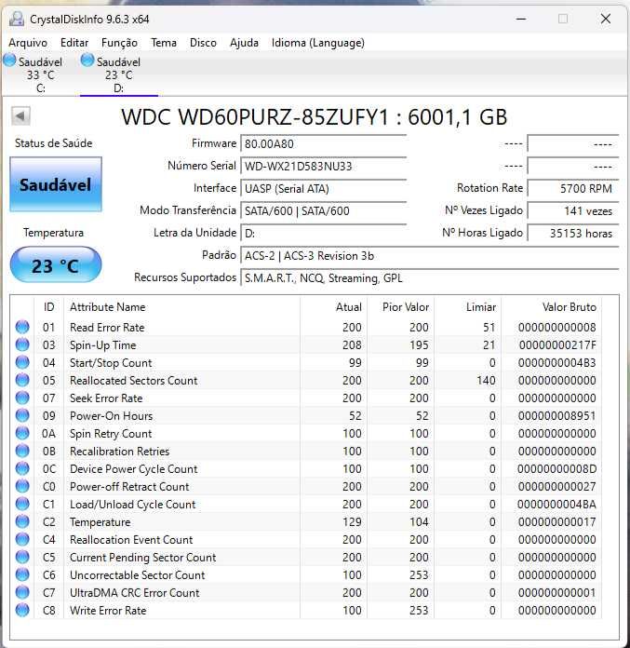The image size is (630, 648).
Task: Click the Interface field UASP (Serial ATA)
Action: click(324, 188)
